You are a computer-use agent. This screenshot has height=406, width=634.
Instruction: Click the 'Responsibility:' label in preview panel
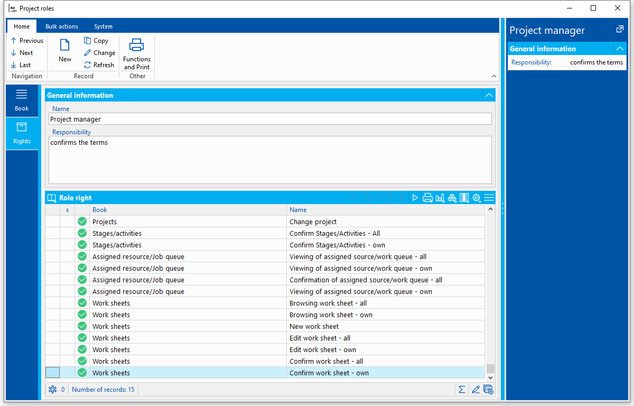point(532,62)
